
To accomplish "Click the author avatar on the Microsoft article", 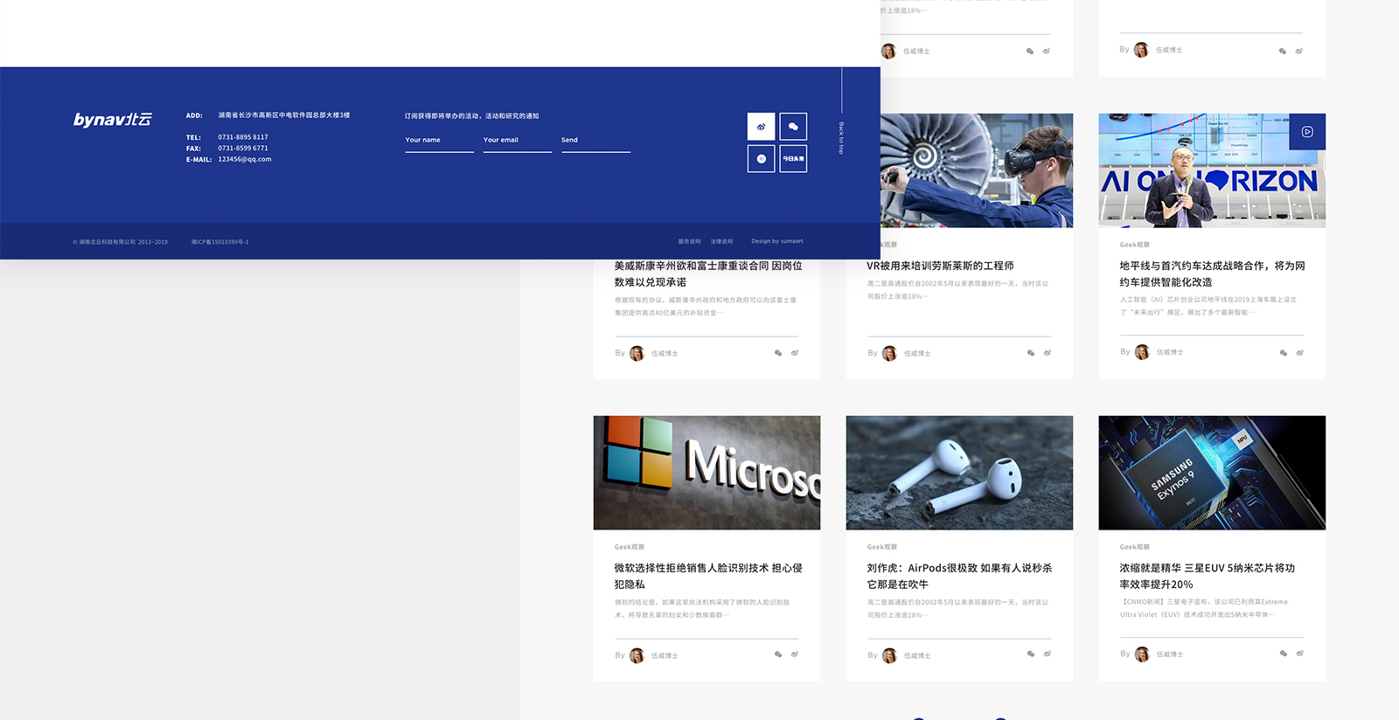I will 637,655.
